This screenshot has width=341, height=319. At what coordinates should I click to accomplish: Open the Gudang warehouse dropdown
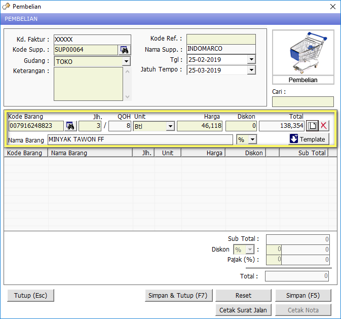point(126,61)
